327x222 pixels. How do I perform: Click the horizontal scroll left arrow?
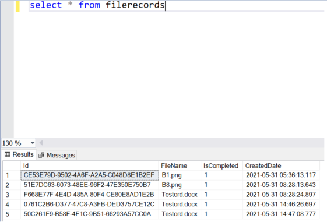(x=41, y=143)
